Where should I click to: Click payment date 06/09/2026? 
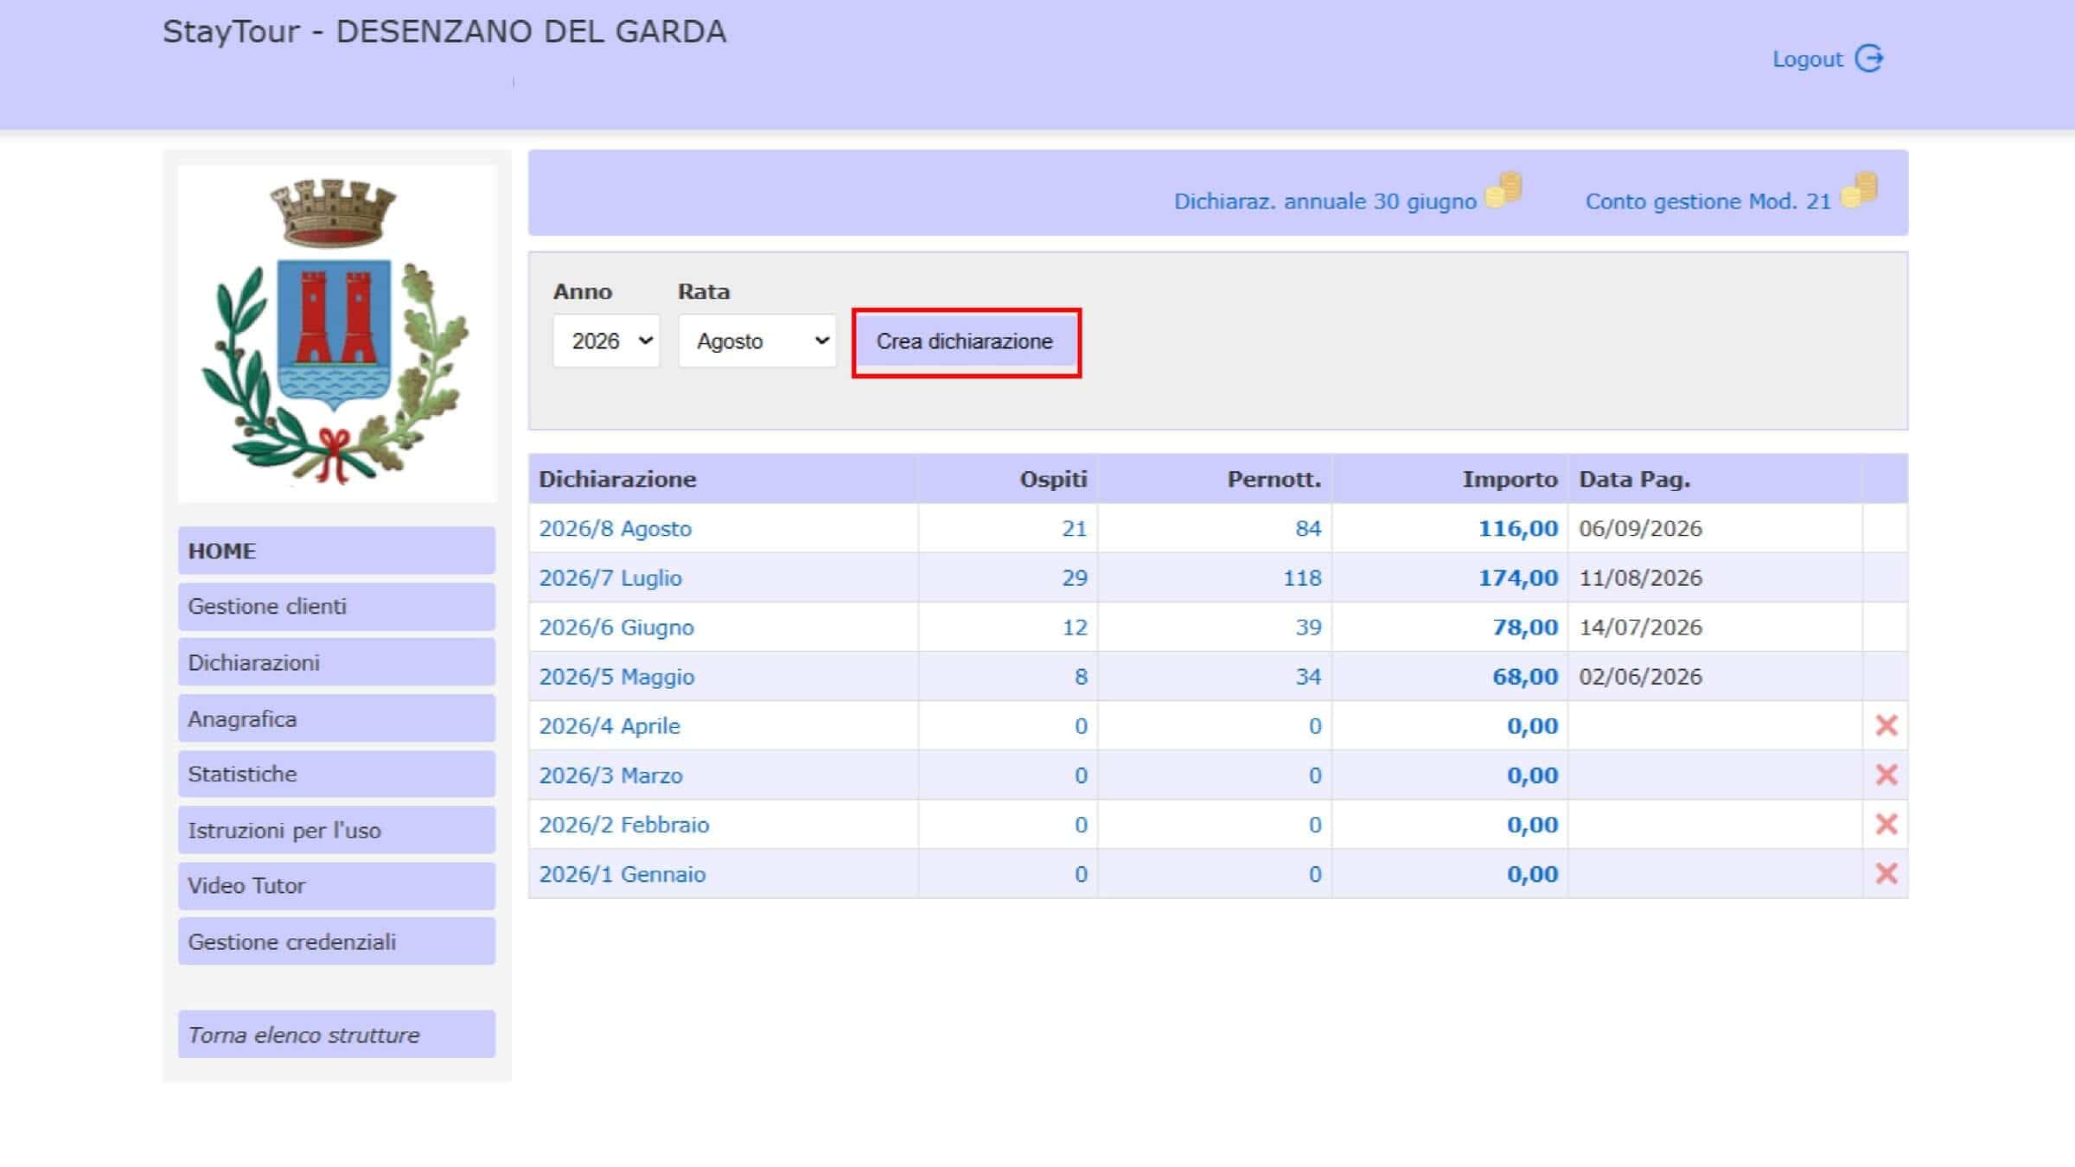click(x=1640, y=528)
